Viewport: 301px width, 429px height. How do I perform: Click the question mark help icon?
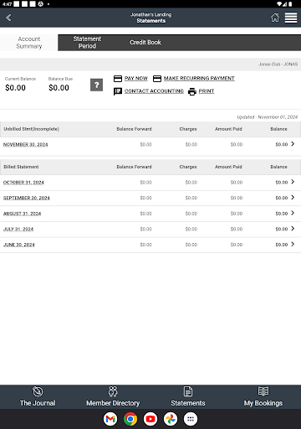coord(96,85)
